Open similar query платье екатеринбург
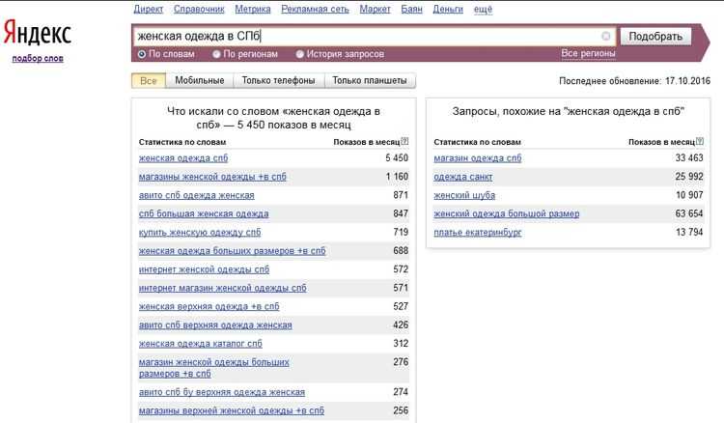 [x=478, y=233]
